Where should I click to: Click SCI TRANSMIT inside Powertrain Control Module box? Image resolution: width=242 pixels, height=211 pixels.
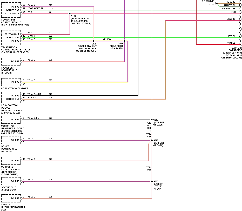point(12,14)
